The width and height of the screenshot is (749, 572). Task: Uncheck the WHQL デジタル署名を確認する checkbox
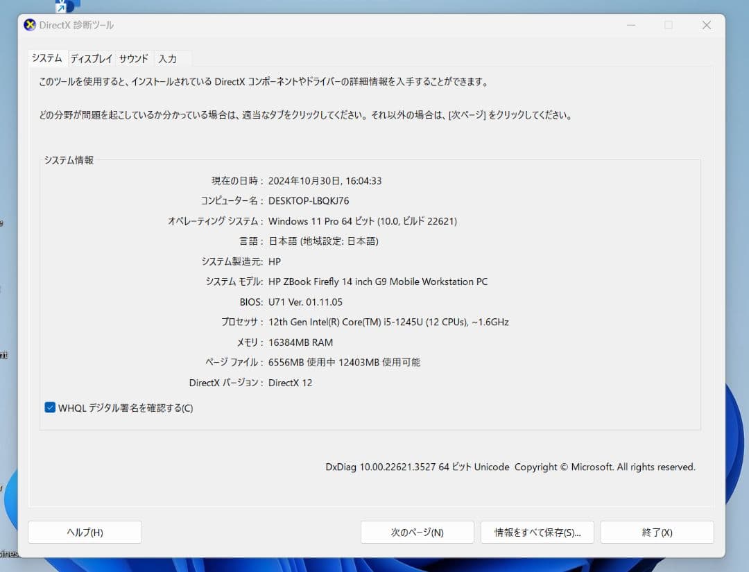[x=49, y=407]
